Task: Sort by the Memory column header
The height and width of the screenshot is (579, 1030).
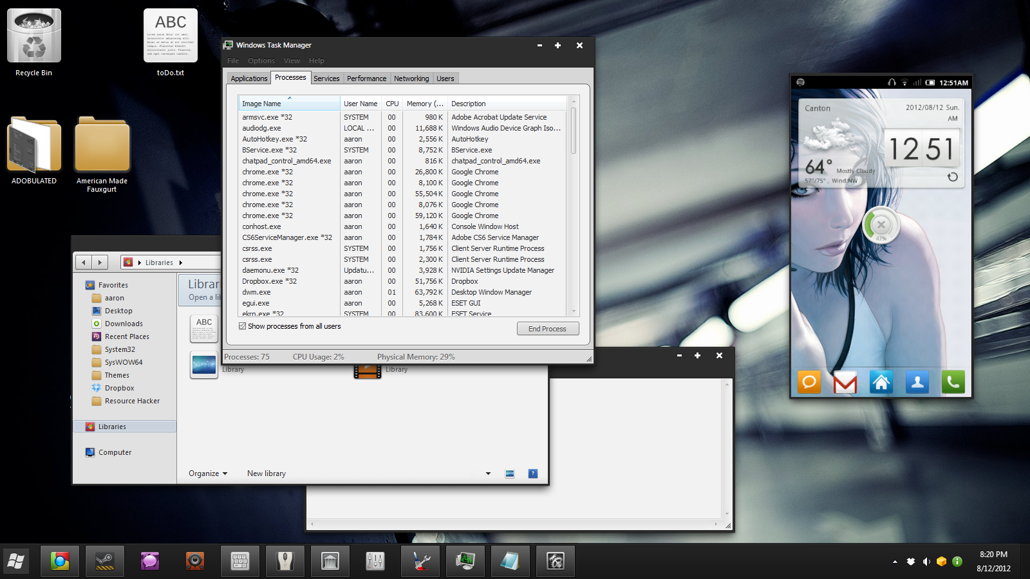Action: coord(425,104)
